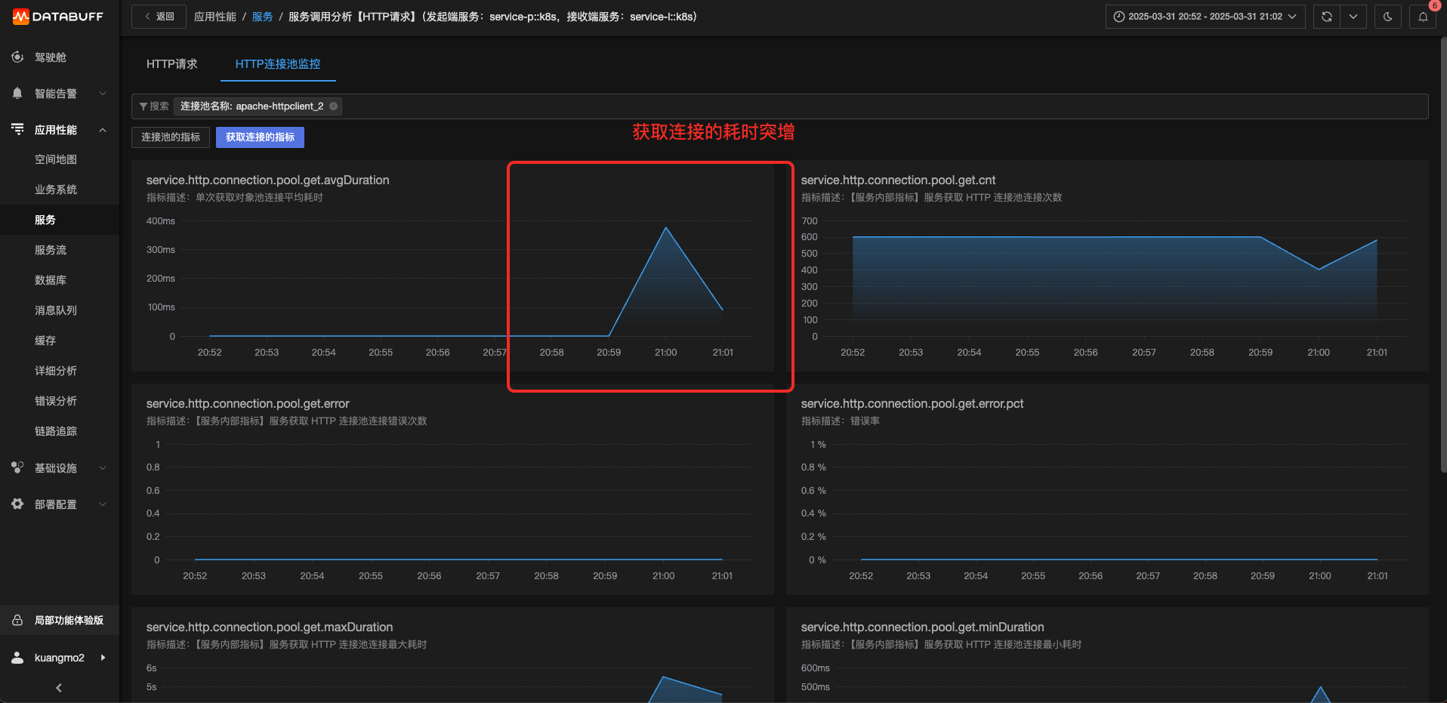Open 消息队列 in the sidebar

(x=56, y=310)
